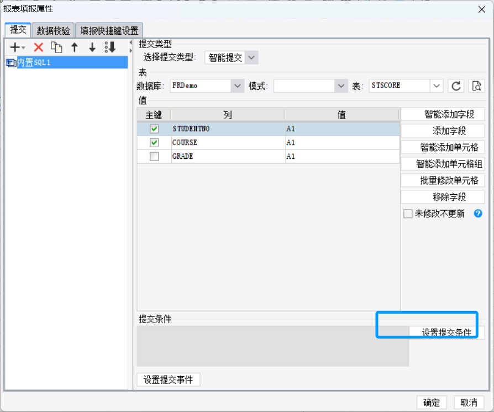Confirm with 确定 button
494x412 pixels.
(432, 402)
